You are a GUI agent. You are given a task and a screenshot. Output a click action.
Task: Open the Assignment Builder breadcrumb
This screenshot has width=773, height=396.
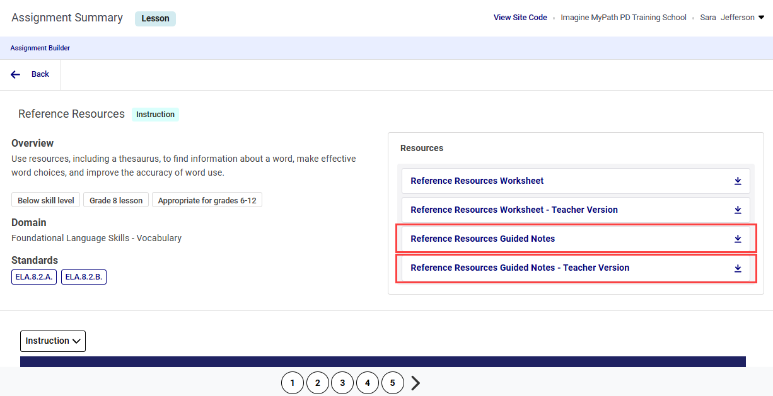coord(40,48)
